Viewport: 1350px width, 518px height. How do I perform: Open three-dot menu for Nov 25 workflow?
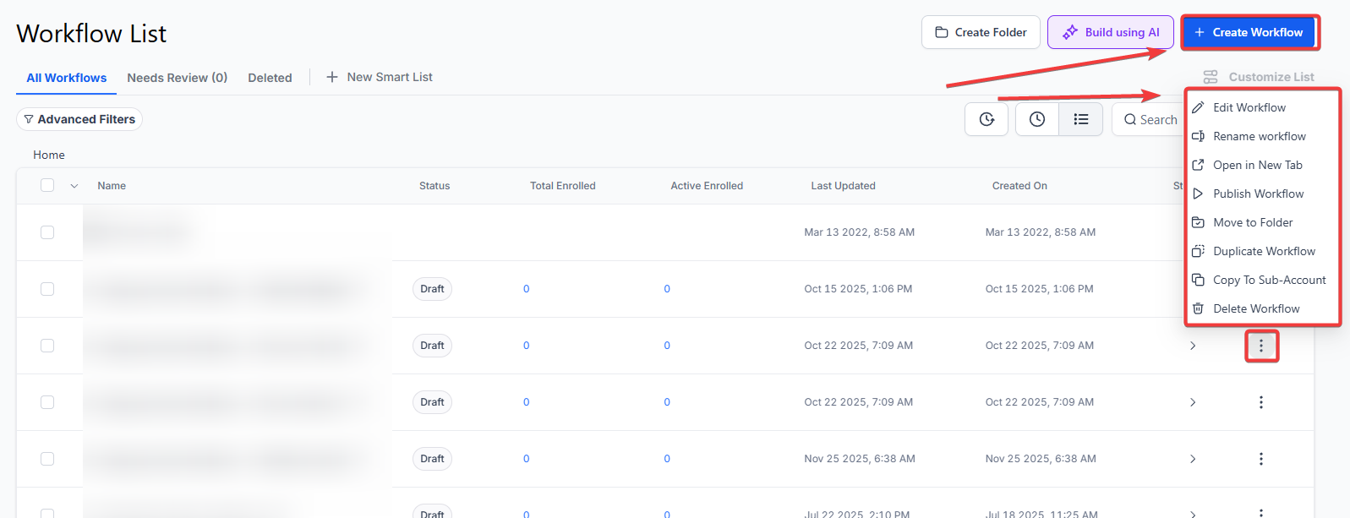coord(1260,459)
